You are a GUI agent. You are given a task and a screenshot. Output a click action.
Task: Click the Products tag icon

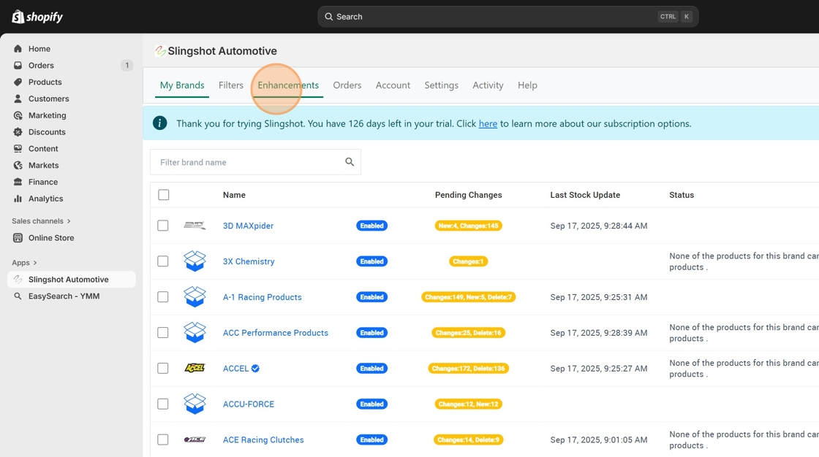click(18, 82)
